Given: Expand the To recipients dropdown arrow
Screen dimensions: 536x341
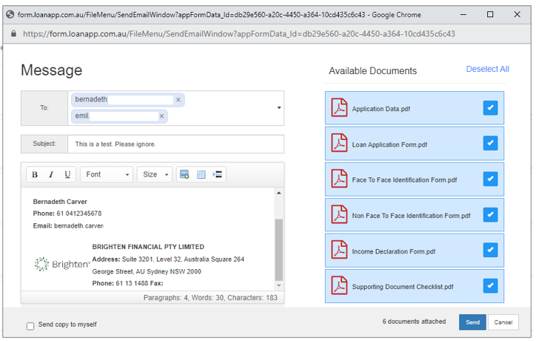Looking at the screenshot, I should click(279, 108).
